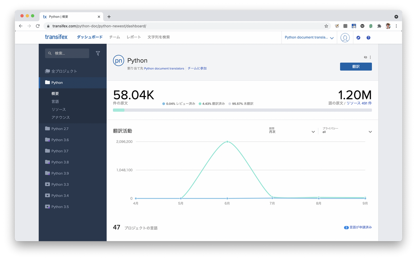Click the tab search down-arrow icon
The image size is (417, 261).
tap(396, 17)
